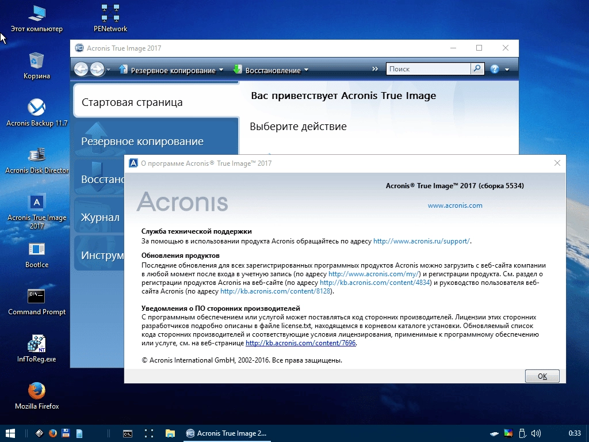
Task: Click the сборка 5534 version text
Action: [x=502, y=186]
